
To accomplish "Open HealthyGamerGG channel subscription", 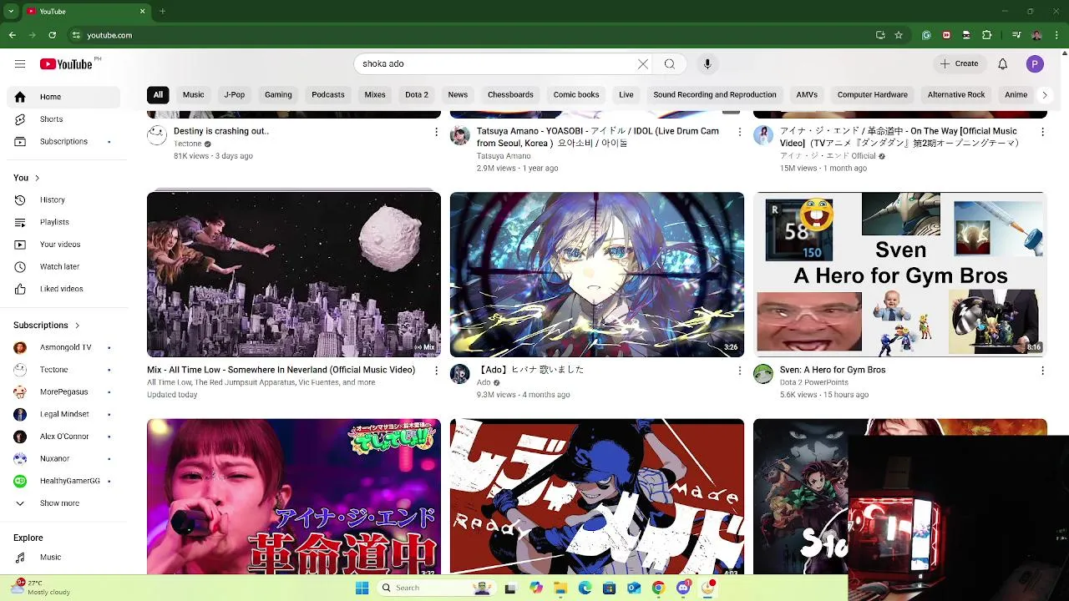I will pos(63,482).
